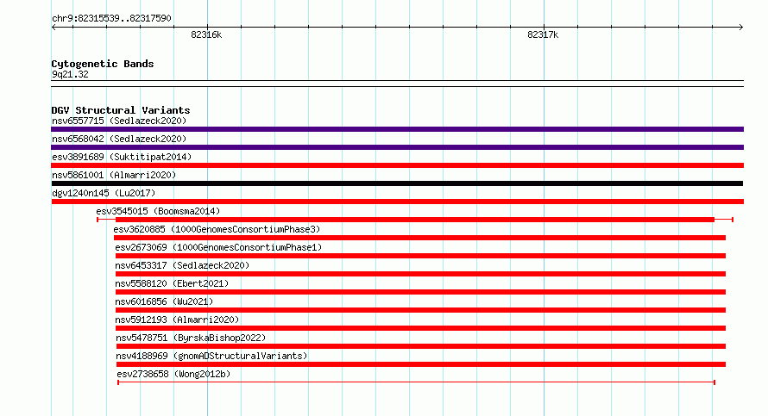This screenshot has width=768, height=416.
Task: Select the red bar of nsv5588120
Action: click(x=421, y=292)
